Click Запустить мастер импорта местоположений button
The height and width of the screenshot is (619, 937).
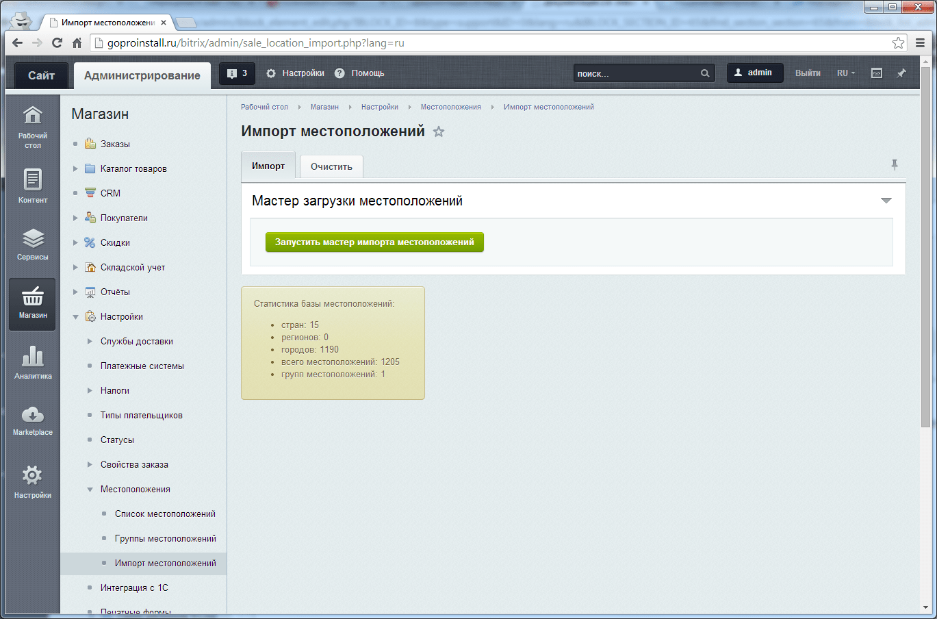point(374,242)
